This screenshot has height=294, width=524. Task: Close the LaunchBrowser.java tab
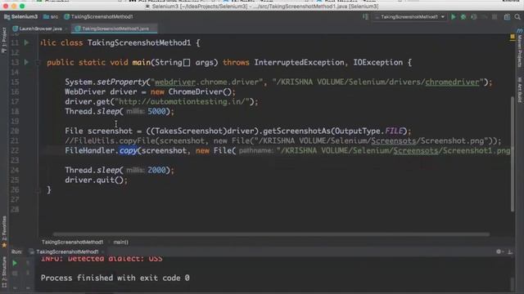pyautogui.click(x=66, y=29)
